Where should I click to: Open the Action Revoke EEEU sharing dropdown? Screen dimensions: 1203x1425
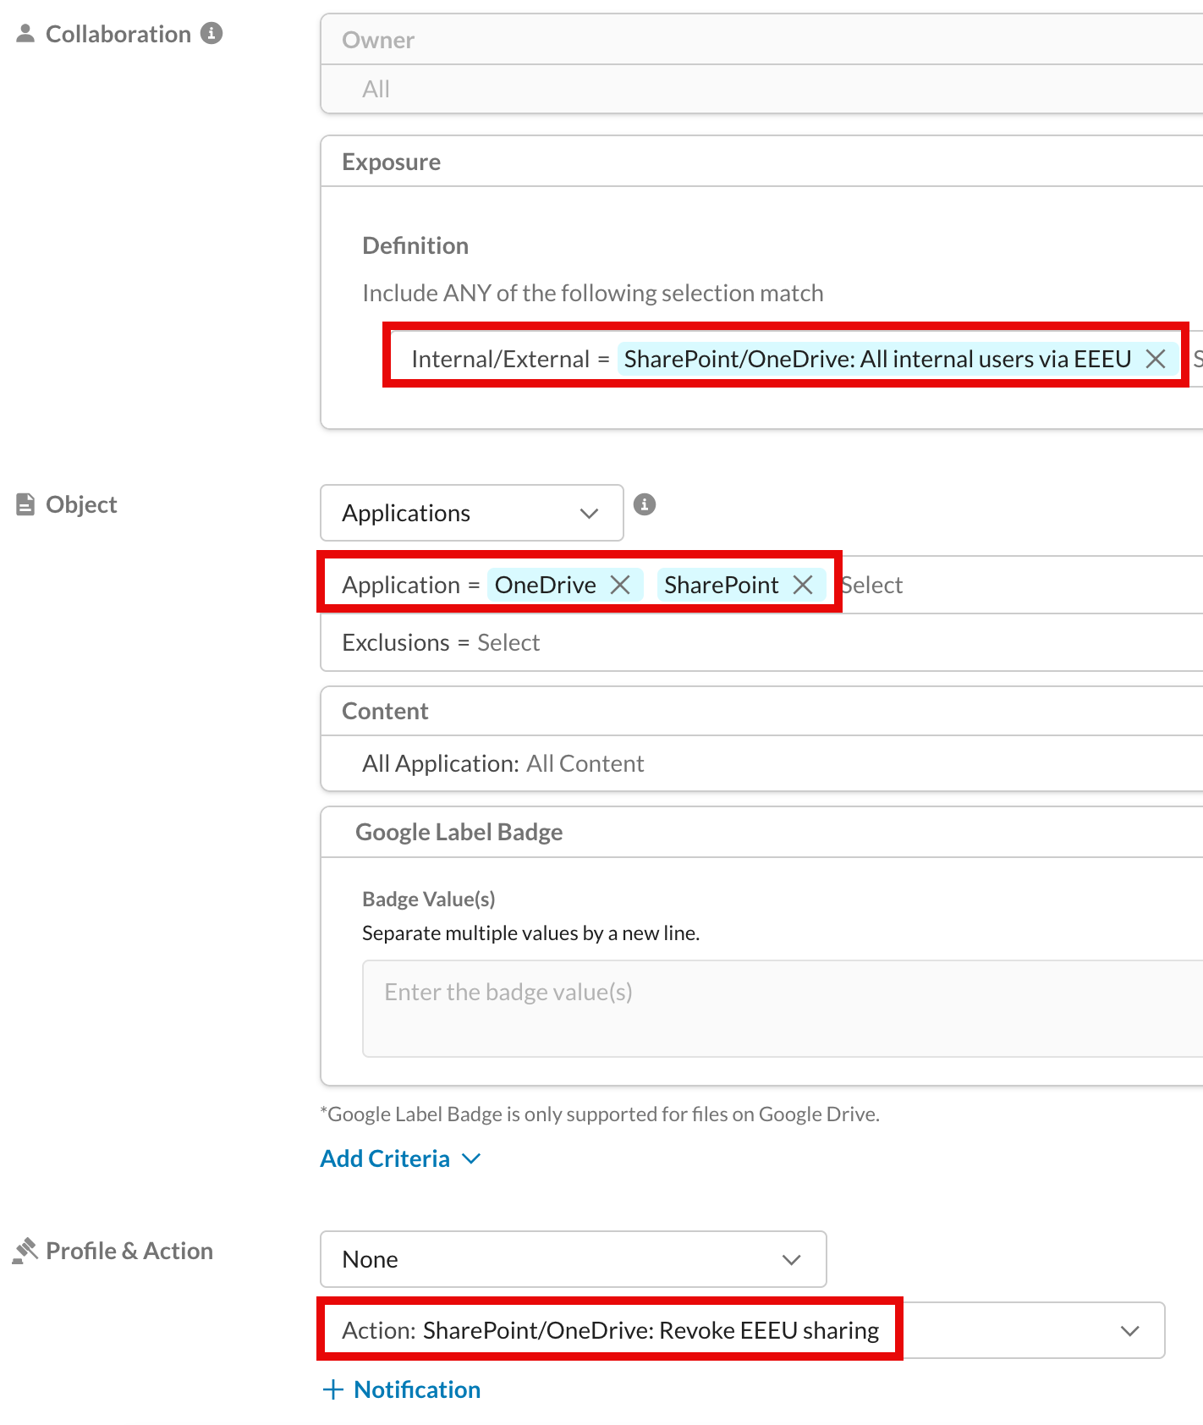pyautogui.click(x=743, y=1330)
